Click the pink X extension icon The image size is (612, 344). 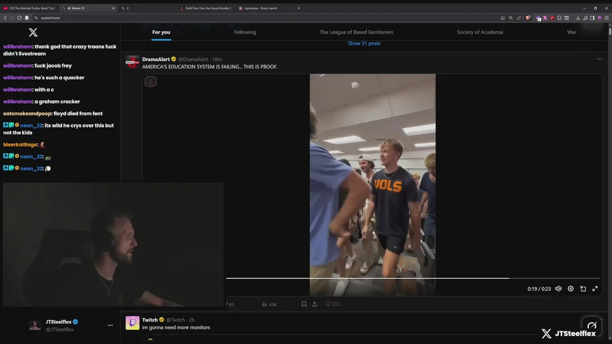[x=545, y=18]
